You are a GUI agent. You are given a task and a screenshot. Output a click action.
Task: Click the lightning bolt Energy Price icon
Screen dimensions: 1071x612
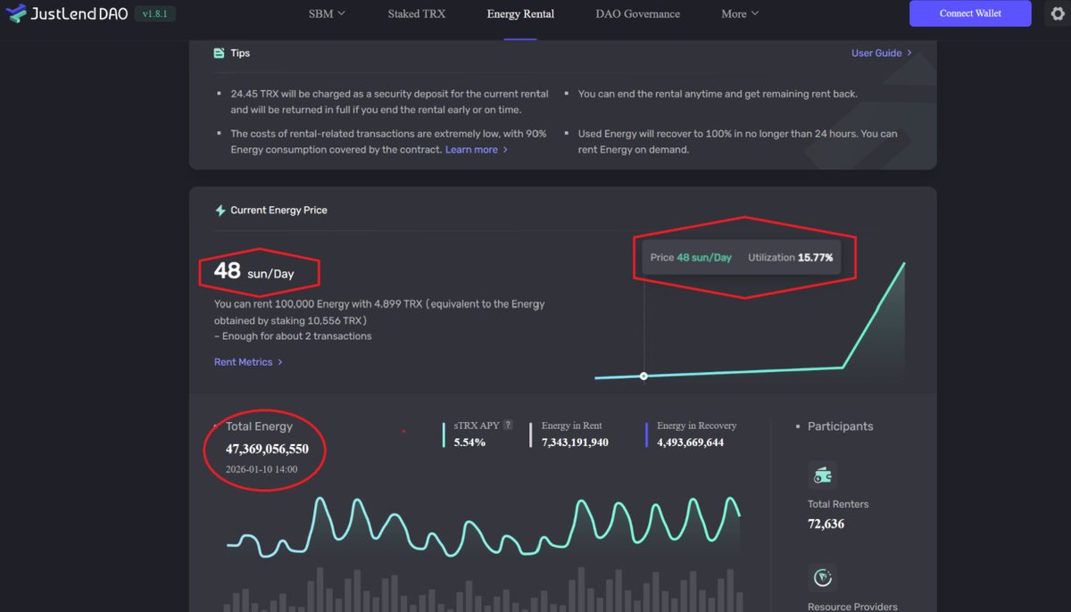[220, 210]
